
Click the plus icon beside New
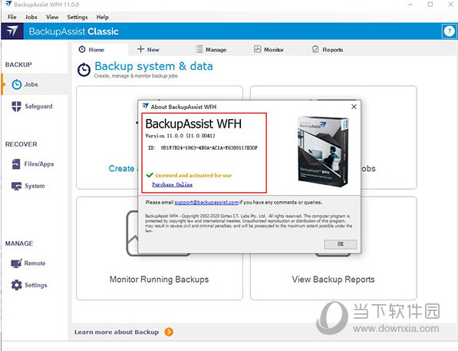(x=141, y=49)
